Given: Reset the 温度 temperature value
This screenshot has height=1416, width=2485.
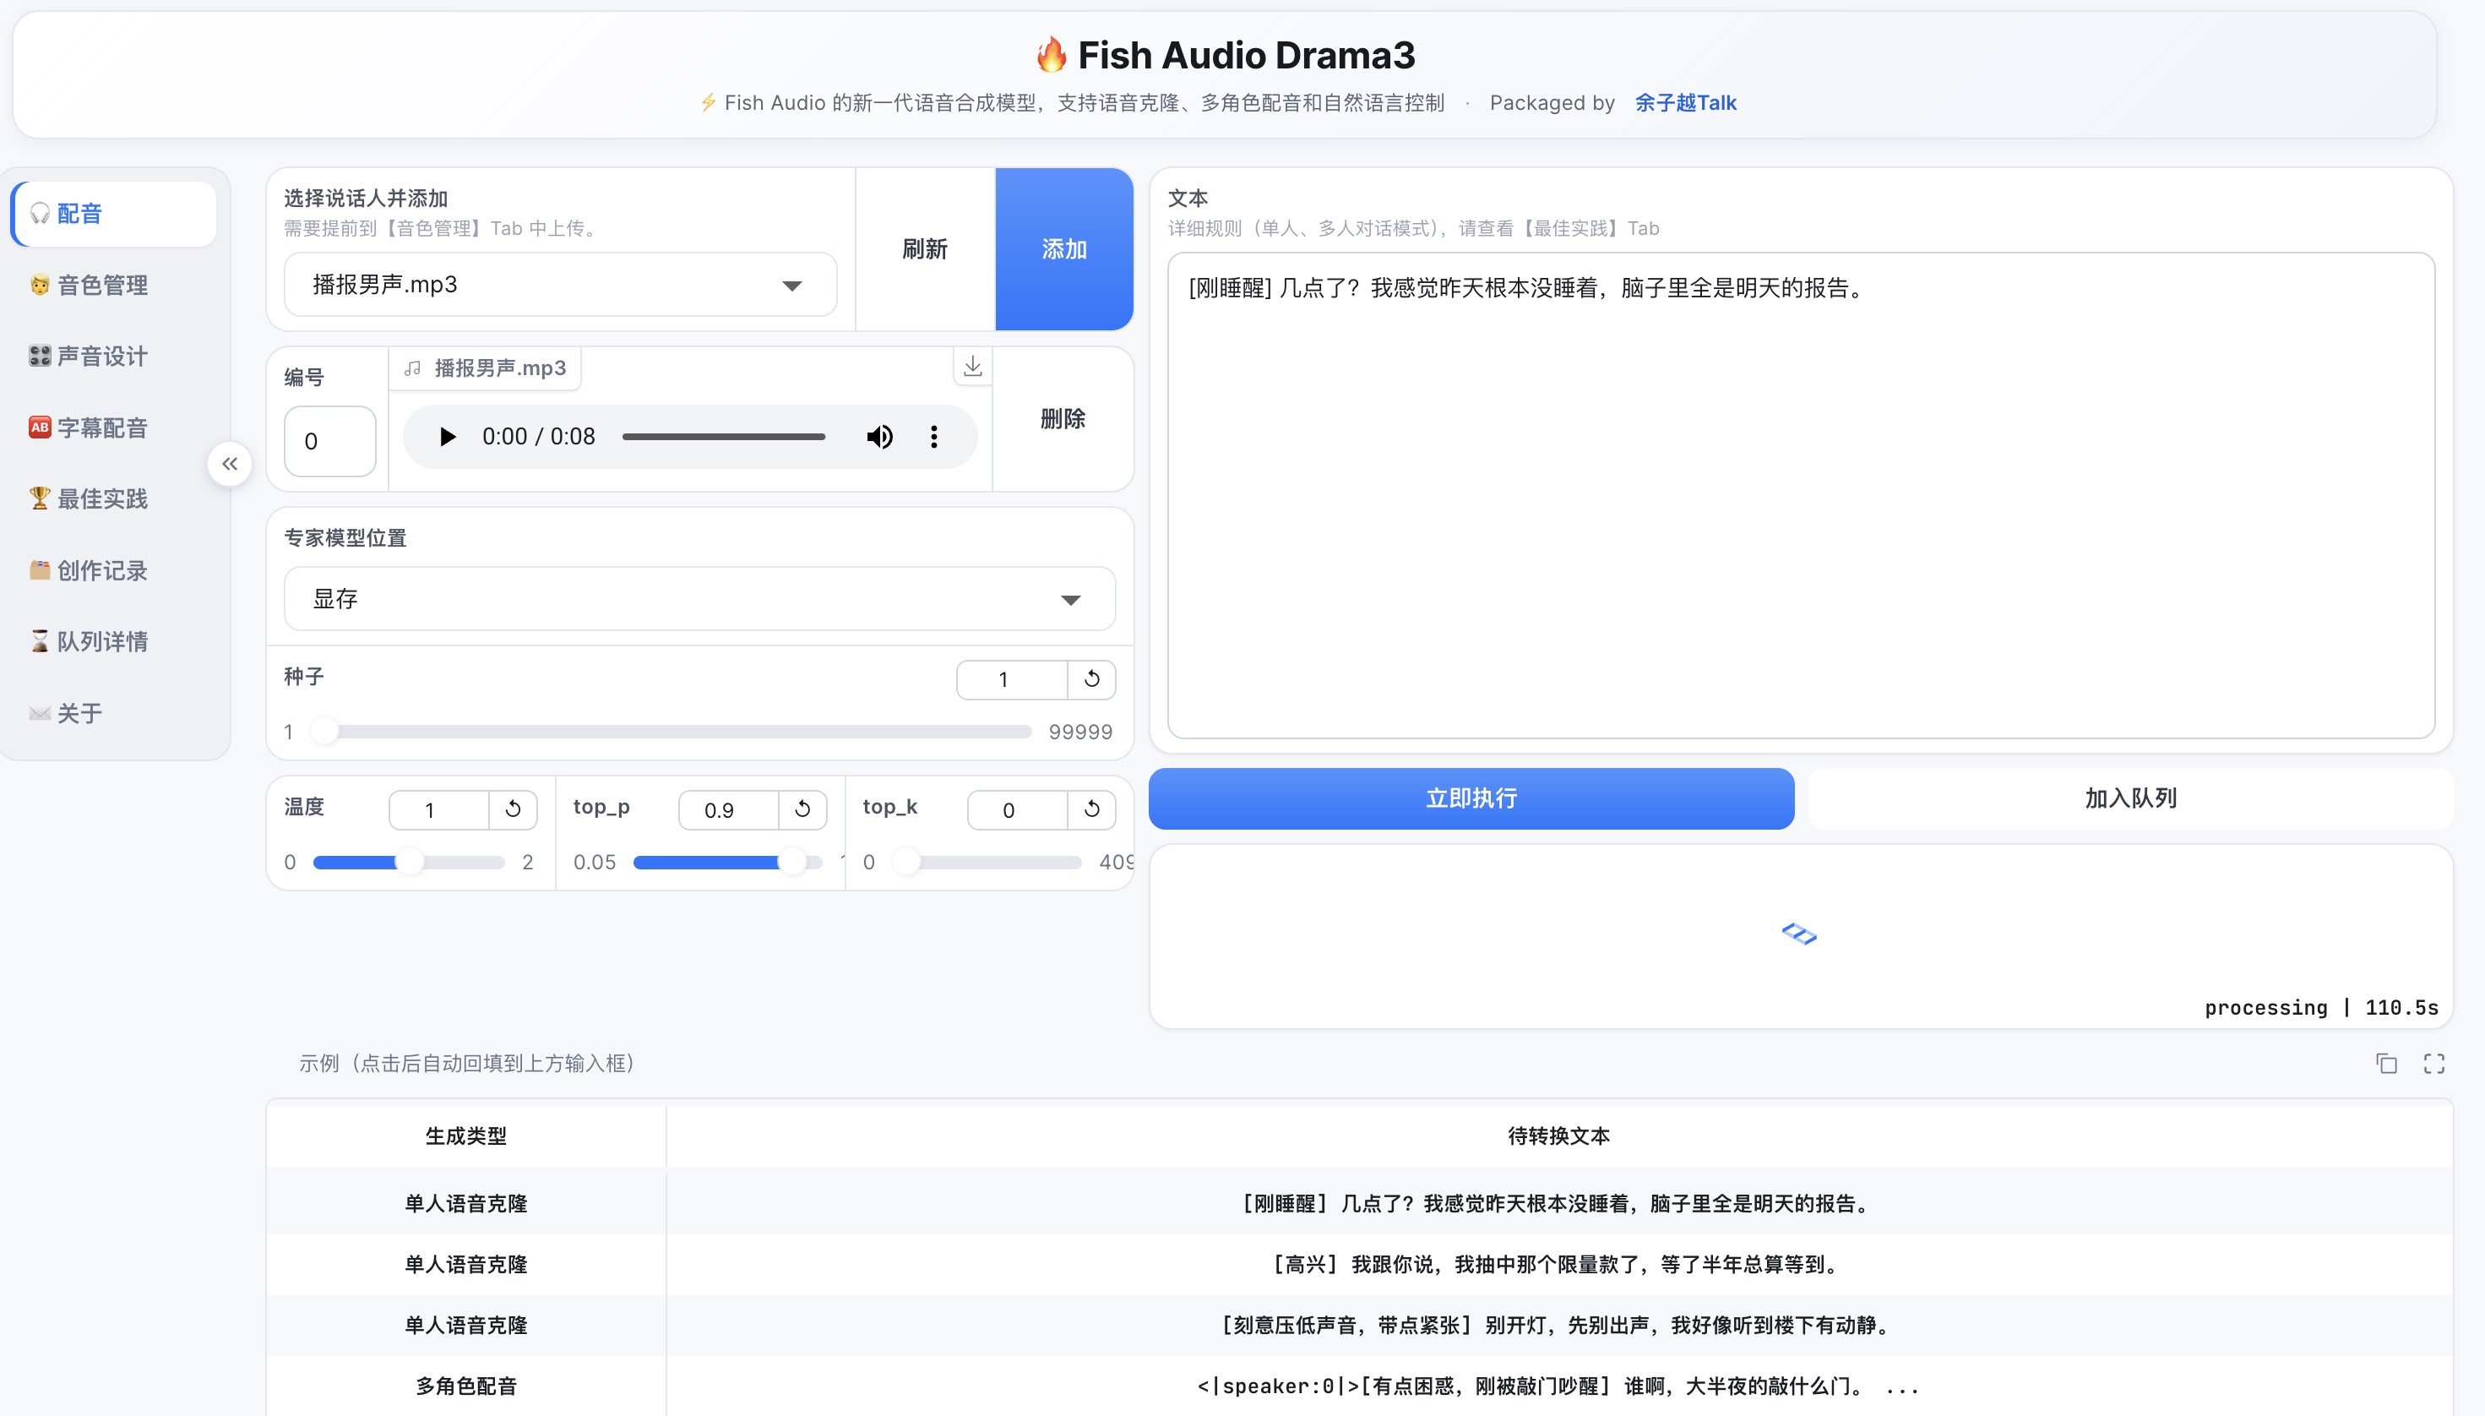Looking at the screenshot, I should (x=514, y=809).
